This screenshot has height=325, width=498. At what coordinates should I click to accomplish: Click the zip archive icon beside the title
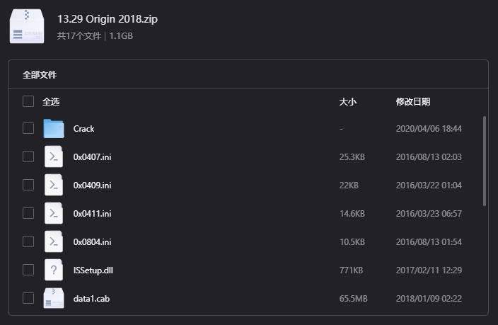(27, 26)
